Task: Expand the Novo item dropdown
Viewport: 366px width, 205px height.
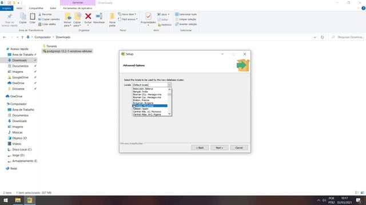Action: (x=127, y=14)
